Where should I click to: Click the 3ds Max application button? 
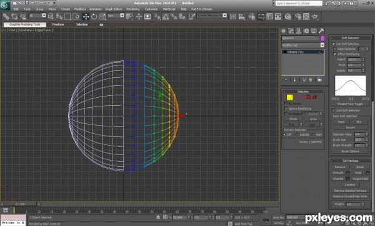coord(5,5)
